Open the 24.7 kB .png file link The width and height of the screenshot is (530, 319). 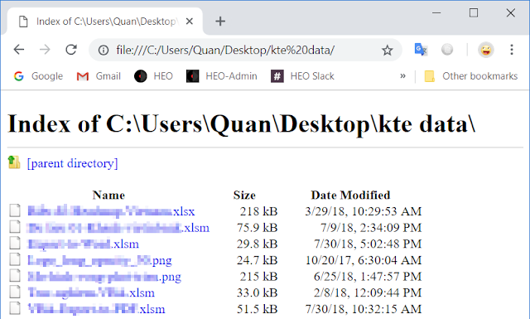tap(99, 260)
